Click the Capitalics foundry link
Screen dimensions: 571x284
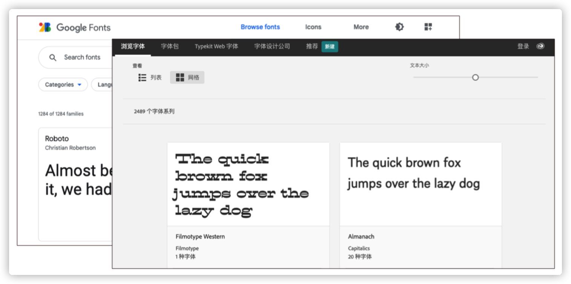coord(359,248)
